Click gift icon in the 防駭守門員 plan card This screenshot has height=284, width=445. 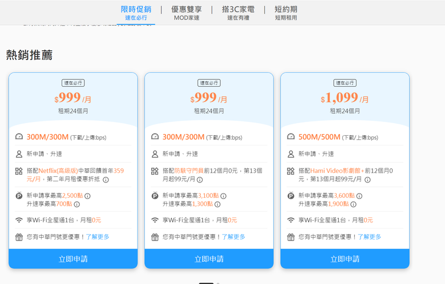coord(155,237)
